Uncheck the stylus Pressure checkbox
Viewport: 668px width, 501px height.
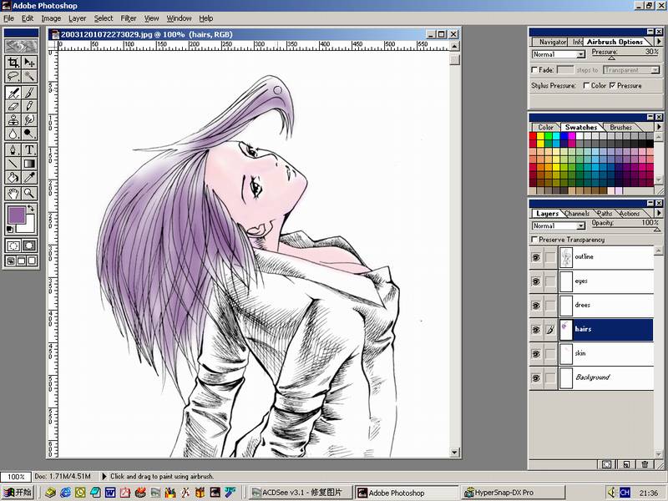click(612, 86)
